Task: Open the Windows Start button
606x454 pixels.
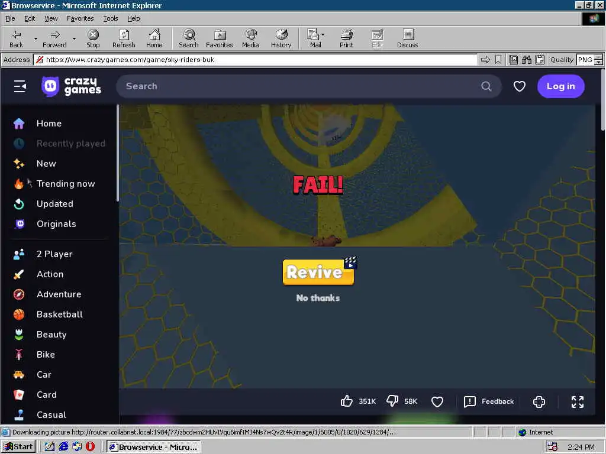Action: [x=18, y=447]
